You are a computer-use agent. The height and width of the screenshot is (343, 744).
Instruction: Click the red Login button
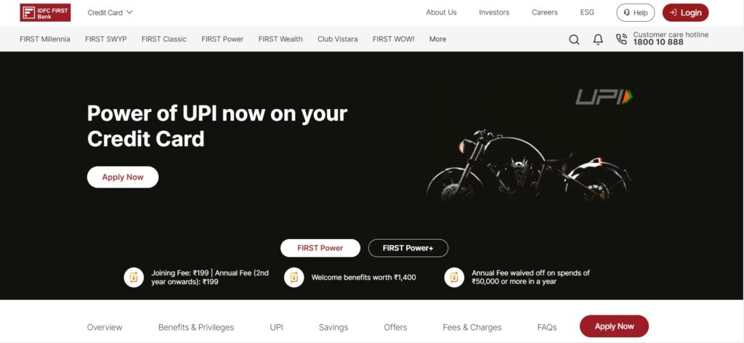point(685,13)
